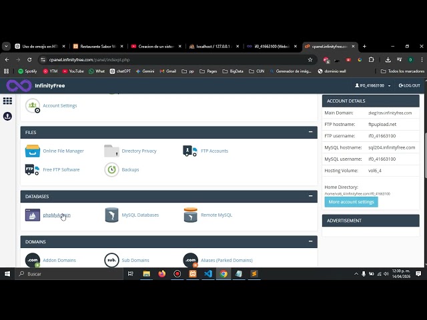Open the taskbar clock and date
Viewport: 427px width, 320px height.
[401, 274]
